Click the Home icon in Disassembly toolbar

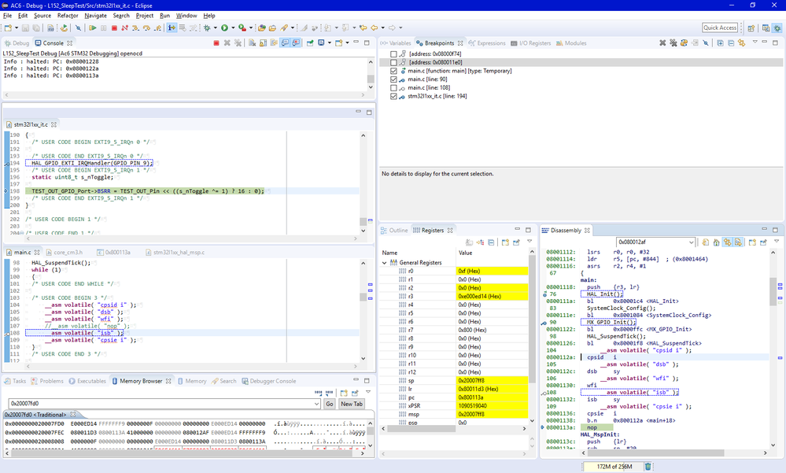pyautogui.click(x=716, y=242)
